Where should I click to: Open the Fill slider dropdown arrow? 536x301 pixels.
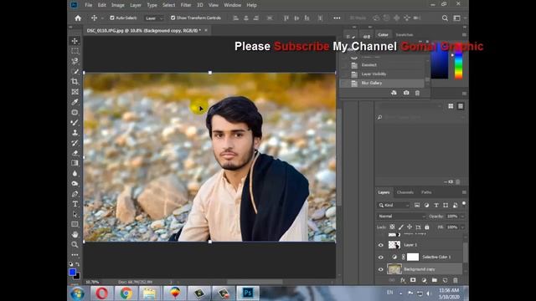462,227
